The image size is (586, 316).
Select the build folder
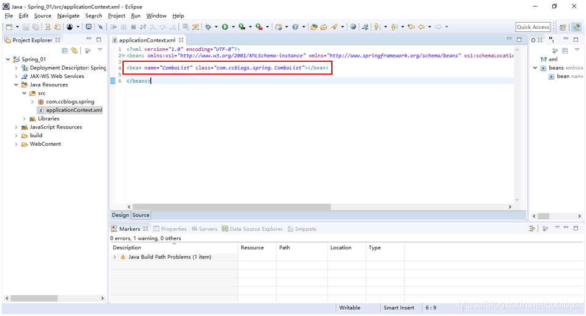pyautogui.click(x=32, y=135)
